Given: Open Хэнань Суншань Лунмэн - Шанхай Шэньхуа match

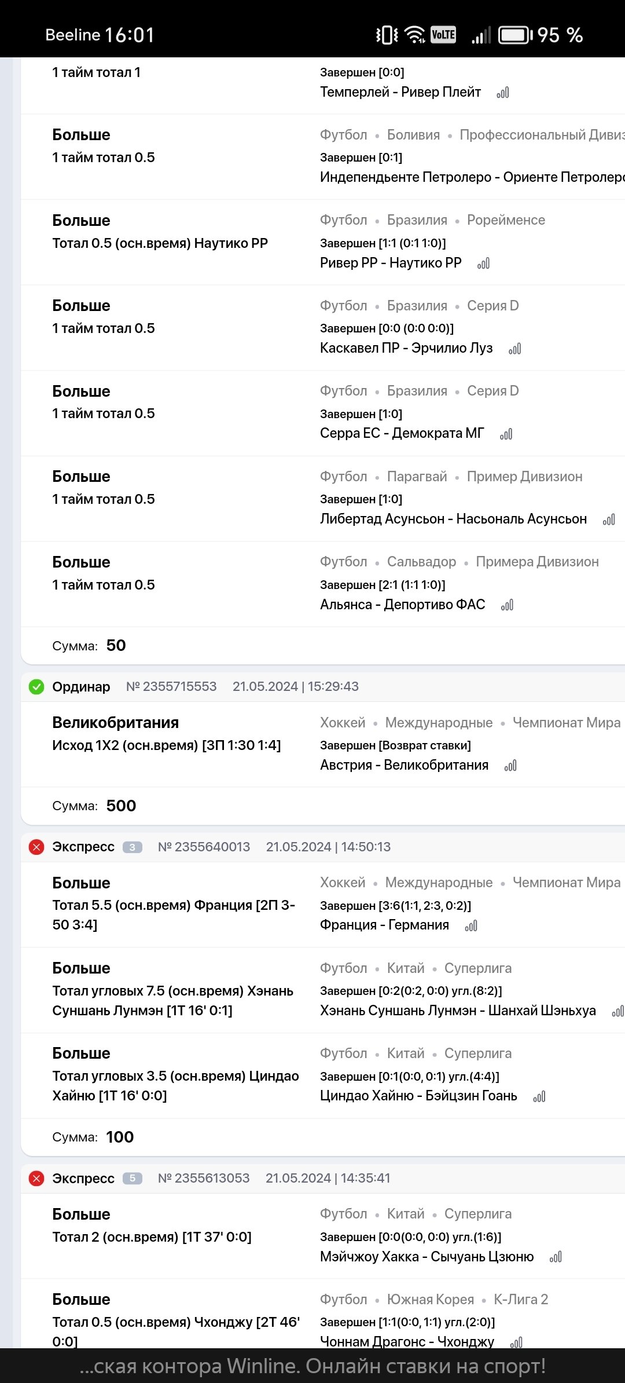Looking at the screenshot, I should click(x=458, y=1011).
